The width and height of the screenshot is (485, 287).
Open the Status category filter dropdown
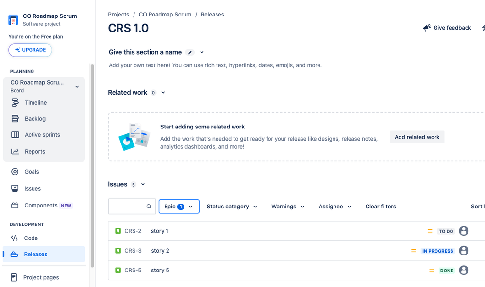click(x=232, y=207)
